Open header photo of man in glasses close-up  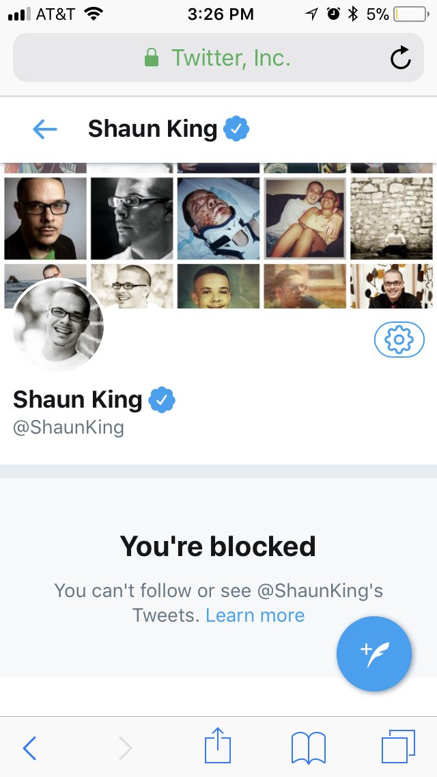[x=46, y=219]
